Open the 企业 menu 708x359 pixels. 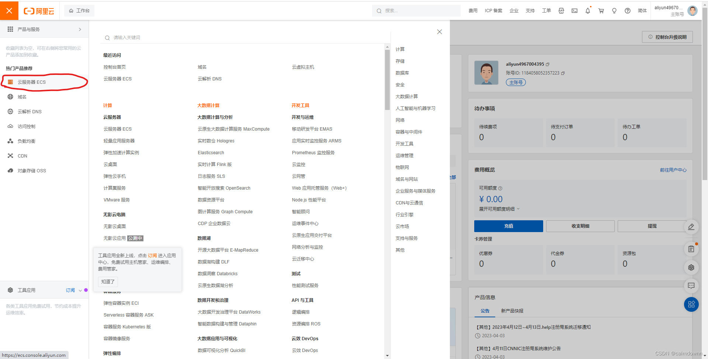[x=514, y=11]
